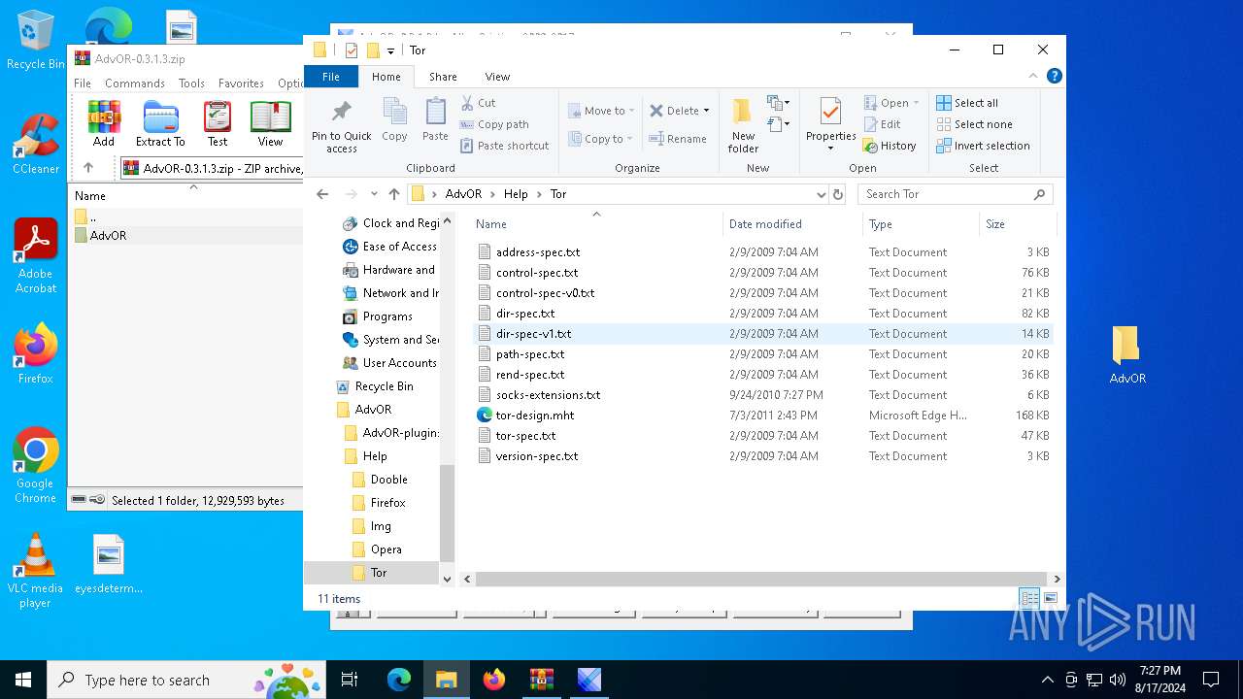
Task: Select Doooble folder in navigation tree
Action: (x=388, y=480)
